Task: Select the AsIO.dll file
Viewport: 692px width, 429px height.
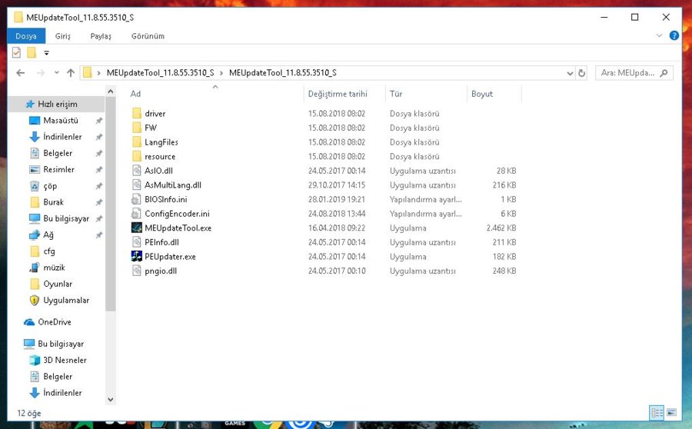Action: click(x=158, y=171)
